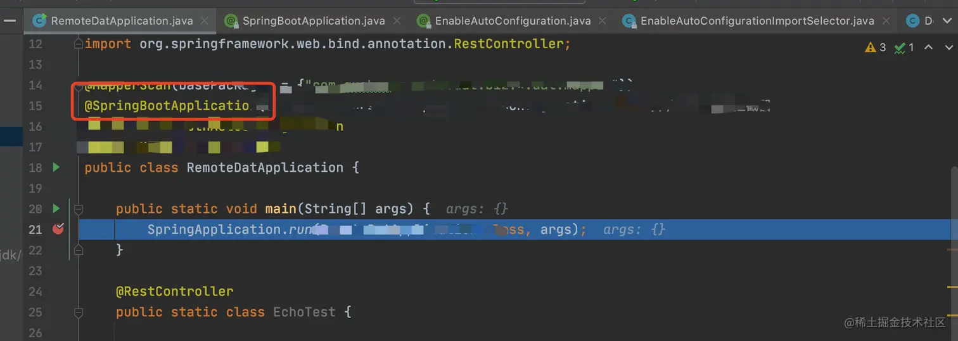This screenshot has width=958, height=341.
Task: Click RemoteDatApplication class name on line 18
Action: click(x=265, y=168)
